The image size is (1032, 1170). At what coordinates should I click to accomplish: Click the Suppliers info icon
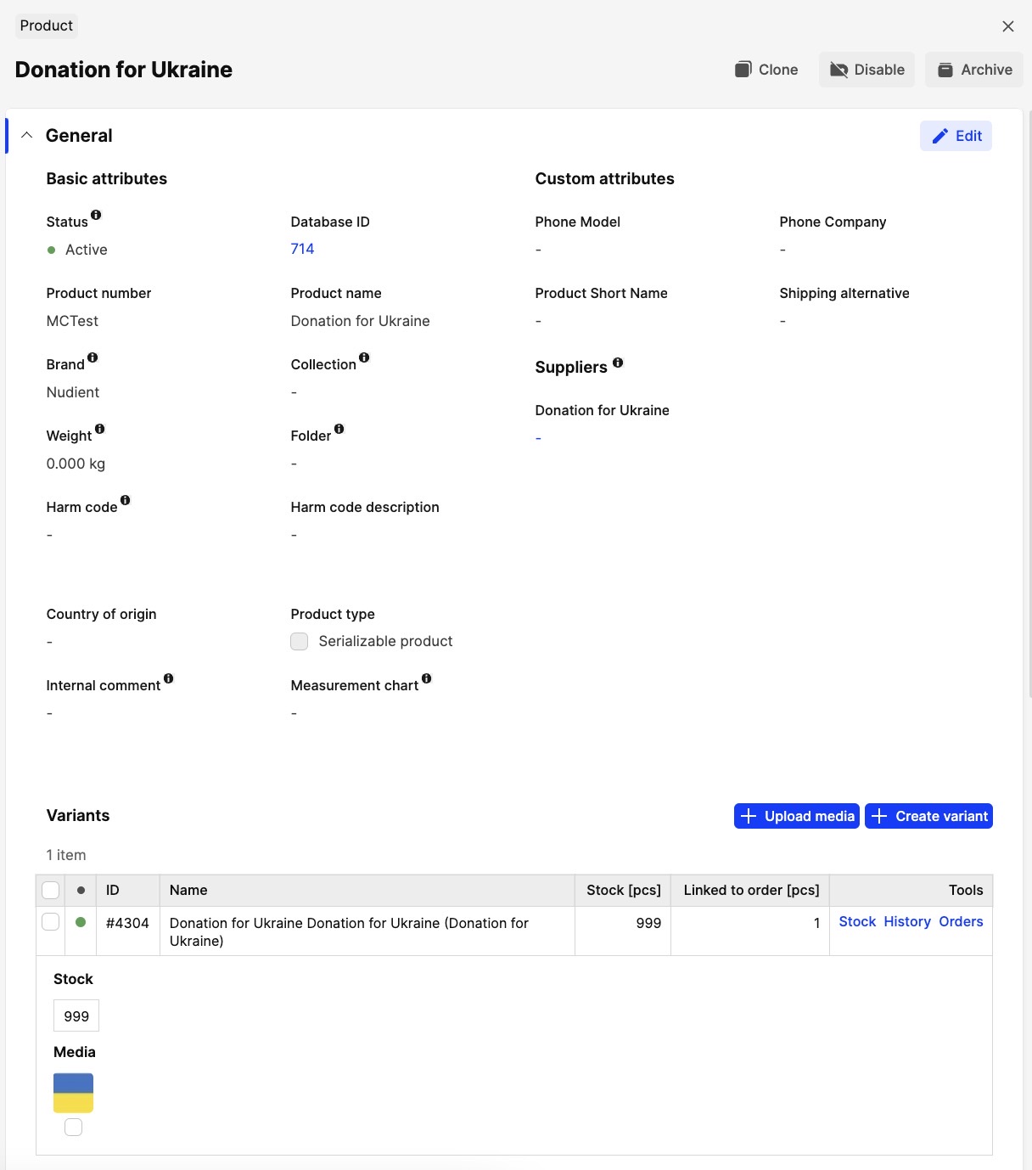(x=618, y=363)
